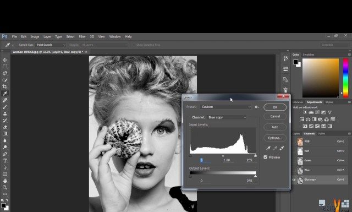The height and width of the screenshot is (212, 352).
Task: Open the Preset dropdown showing Custom
Action: (226, 107)
